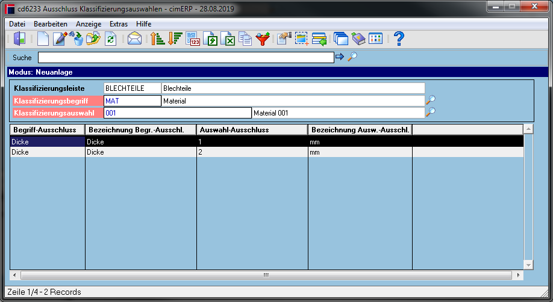
Task: Click into the Suche input field
Action: coord(186,57)
